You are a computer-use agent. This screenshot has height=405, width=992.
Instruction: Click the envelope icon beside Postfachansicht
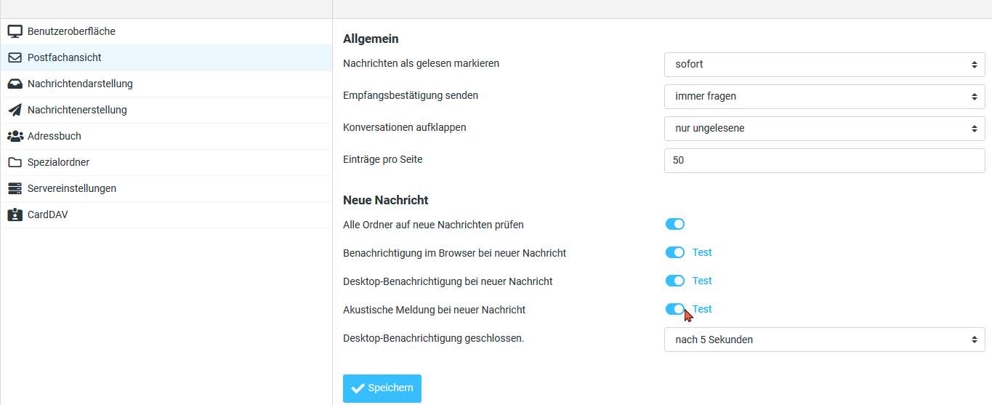click(15, 57)
